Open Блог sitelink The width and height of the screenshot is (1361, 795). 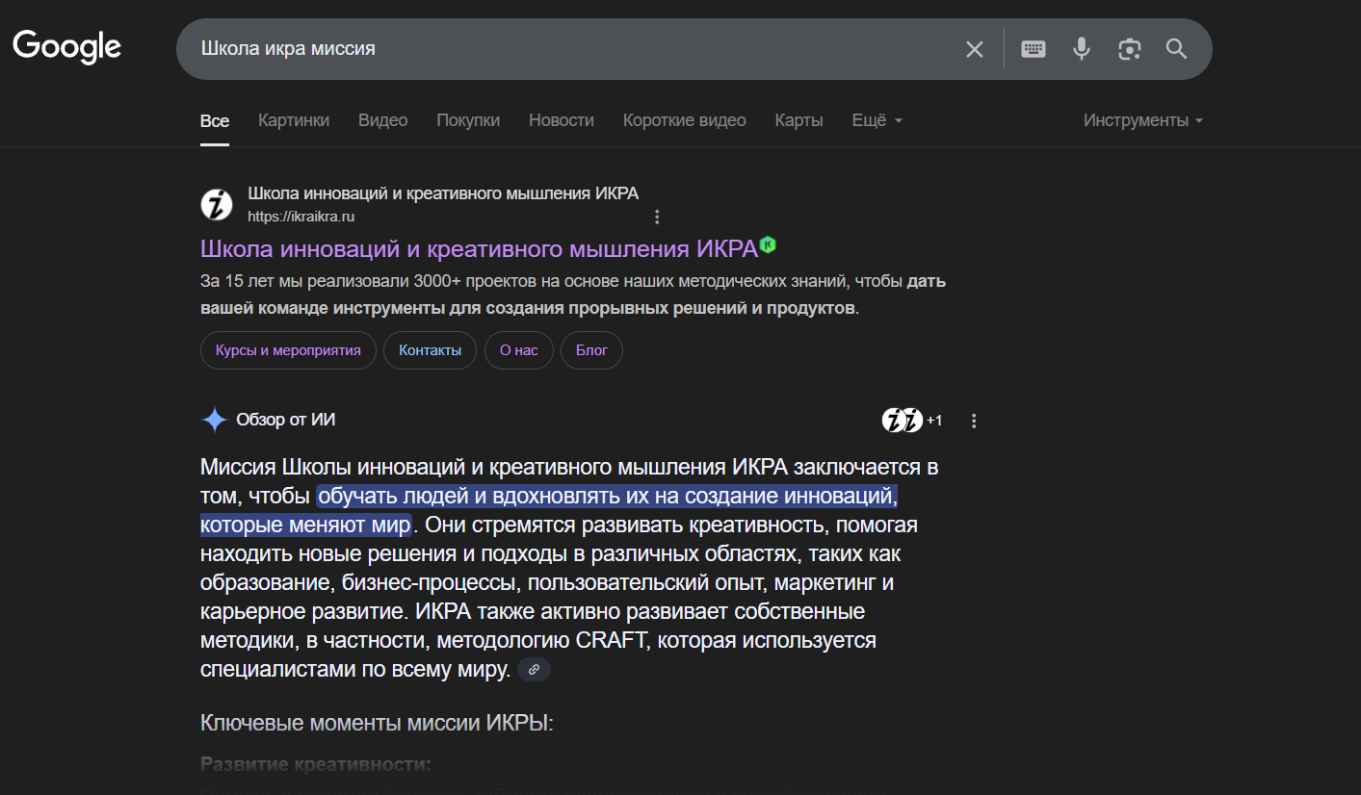tap(591, 350)
